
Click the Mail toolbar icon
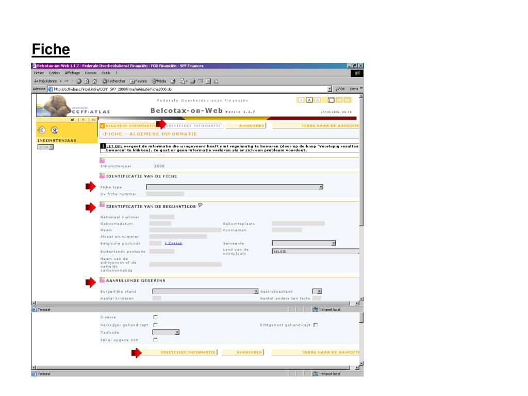pos(183,81)
